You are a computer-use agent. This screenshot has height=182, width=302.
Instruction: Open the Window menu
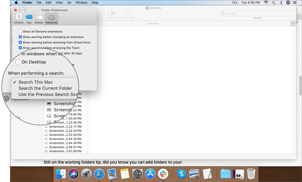point(81,2)
